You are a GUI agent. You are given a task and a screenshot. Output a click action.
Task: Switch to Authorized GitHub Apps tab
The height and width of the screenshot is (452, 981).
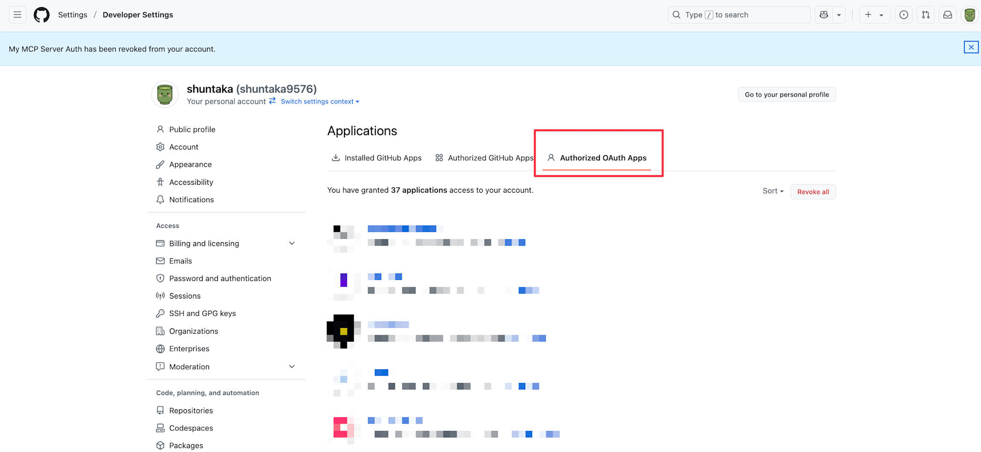(x=484, y=158)
